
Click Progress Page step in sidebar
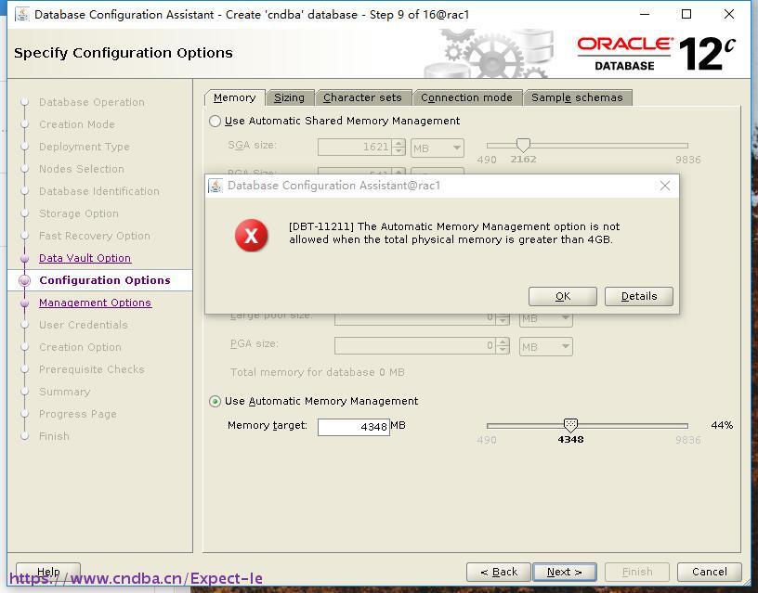(x=77, y=414)
